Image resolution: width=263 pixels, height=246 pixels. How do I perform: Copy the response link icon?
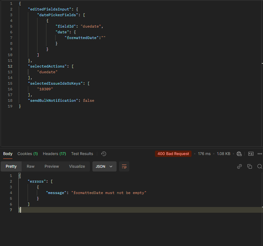[239, 166]
